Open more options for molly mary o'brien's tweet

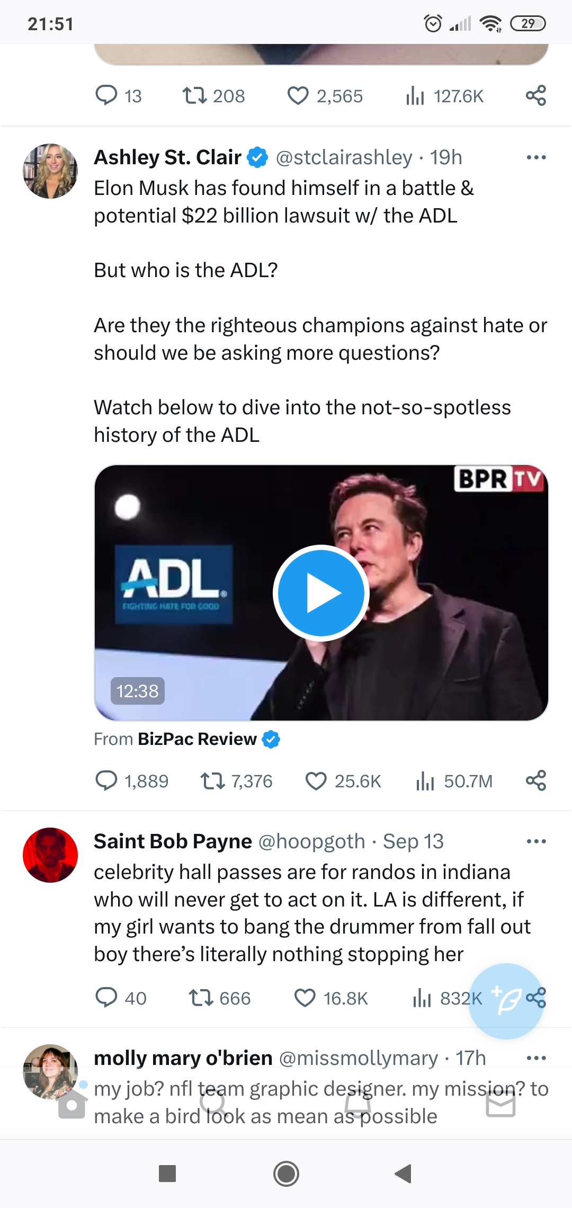[536, 1058]
